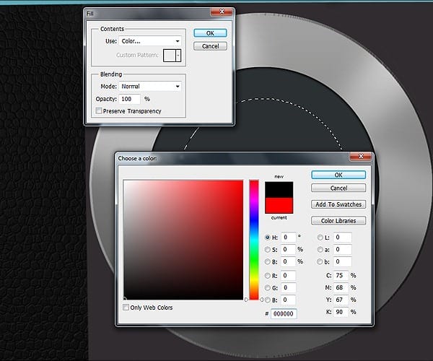Select the S saturation radio button
This screenshot has width=433, height=361.
267,249
